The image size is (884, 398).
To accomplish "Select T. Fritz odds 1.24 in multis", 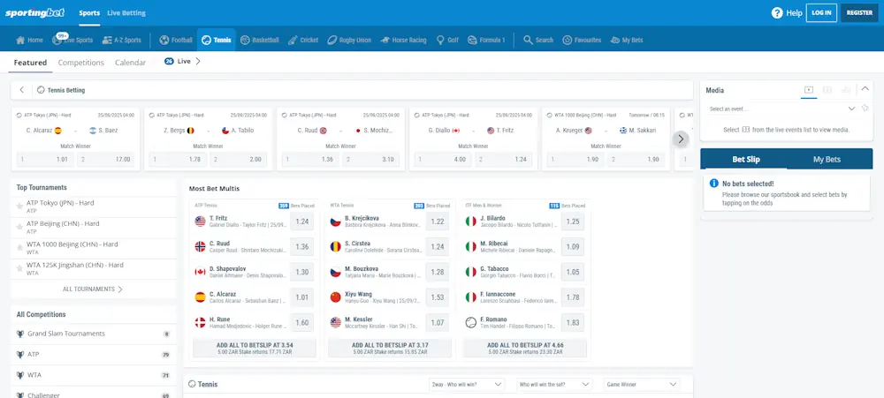I will [x=302, y=222].
